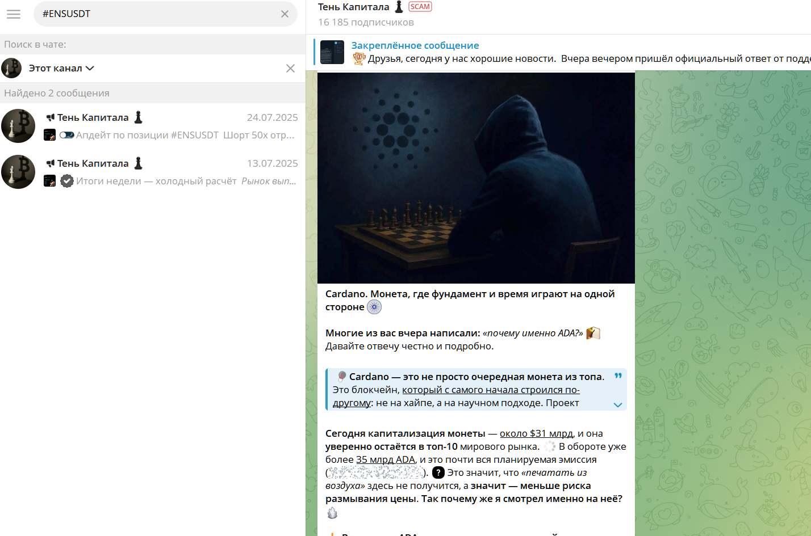The width and height of the screenshot is (811, 536).
Task: Click the channel avatar beside 'Этот канал'
Action: tap(11, 68)
